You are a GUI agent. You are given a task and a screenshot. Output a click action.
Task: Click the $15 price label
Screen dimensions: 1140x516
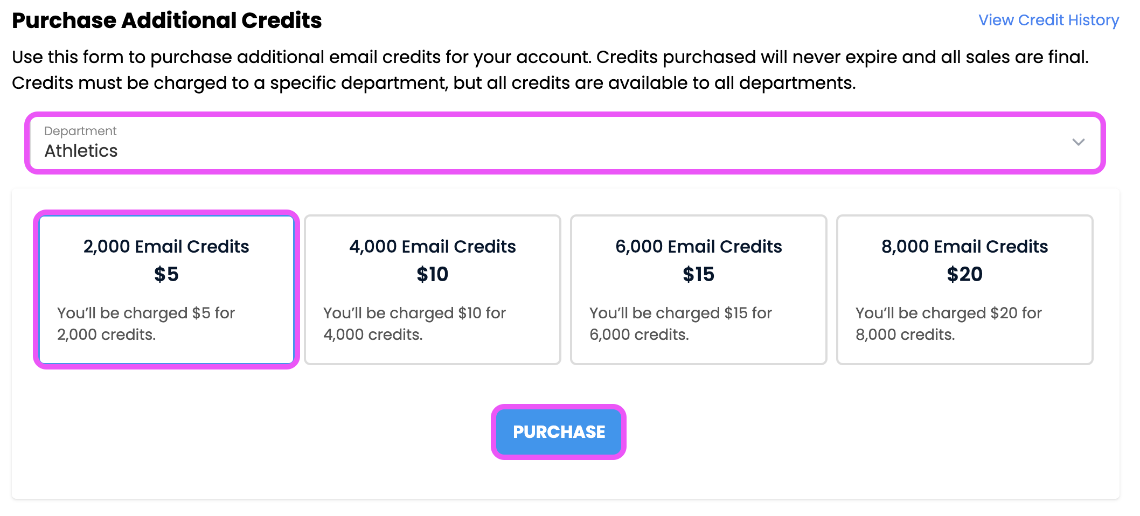tap(698, 275)
